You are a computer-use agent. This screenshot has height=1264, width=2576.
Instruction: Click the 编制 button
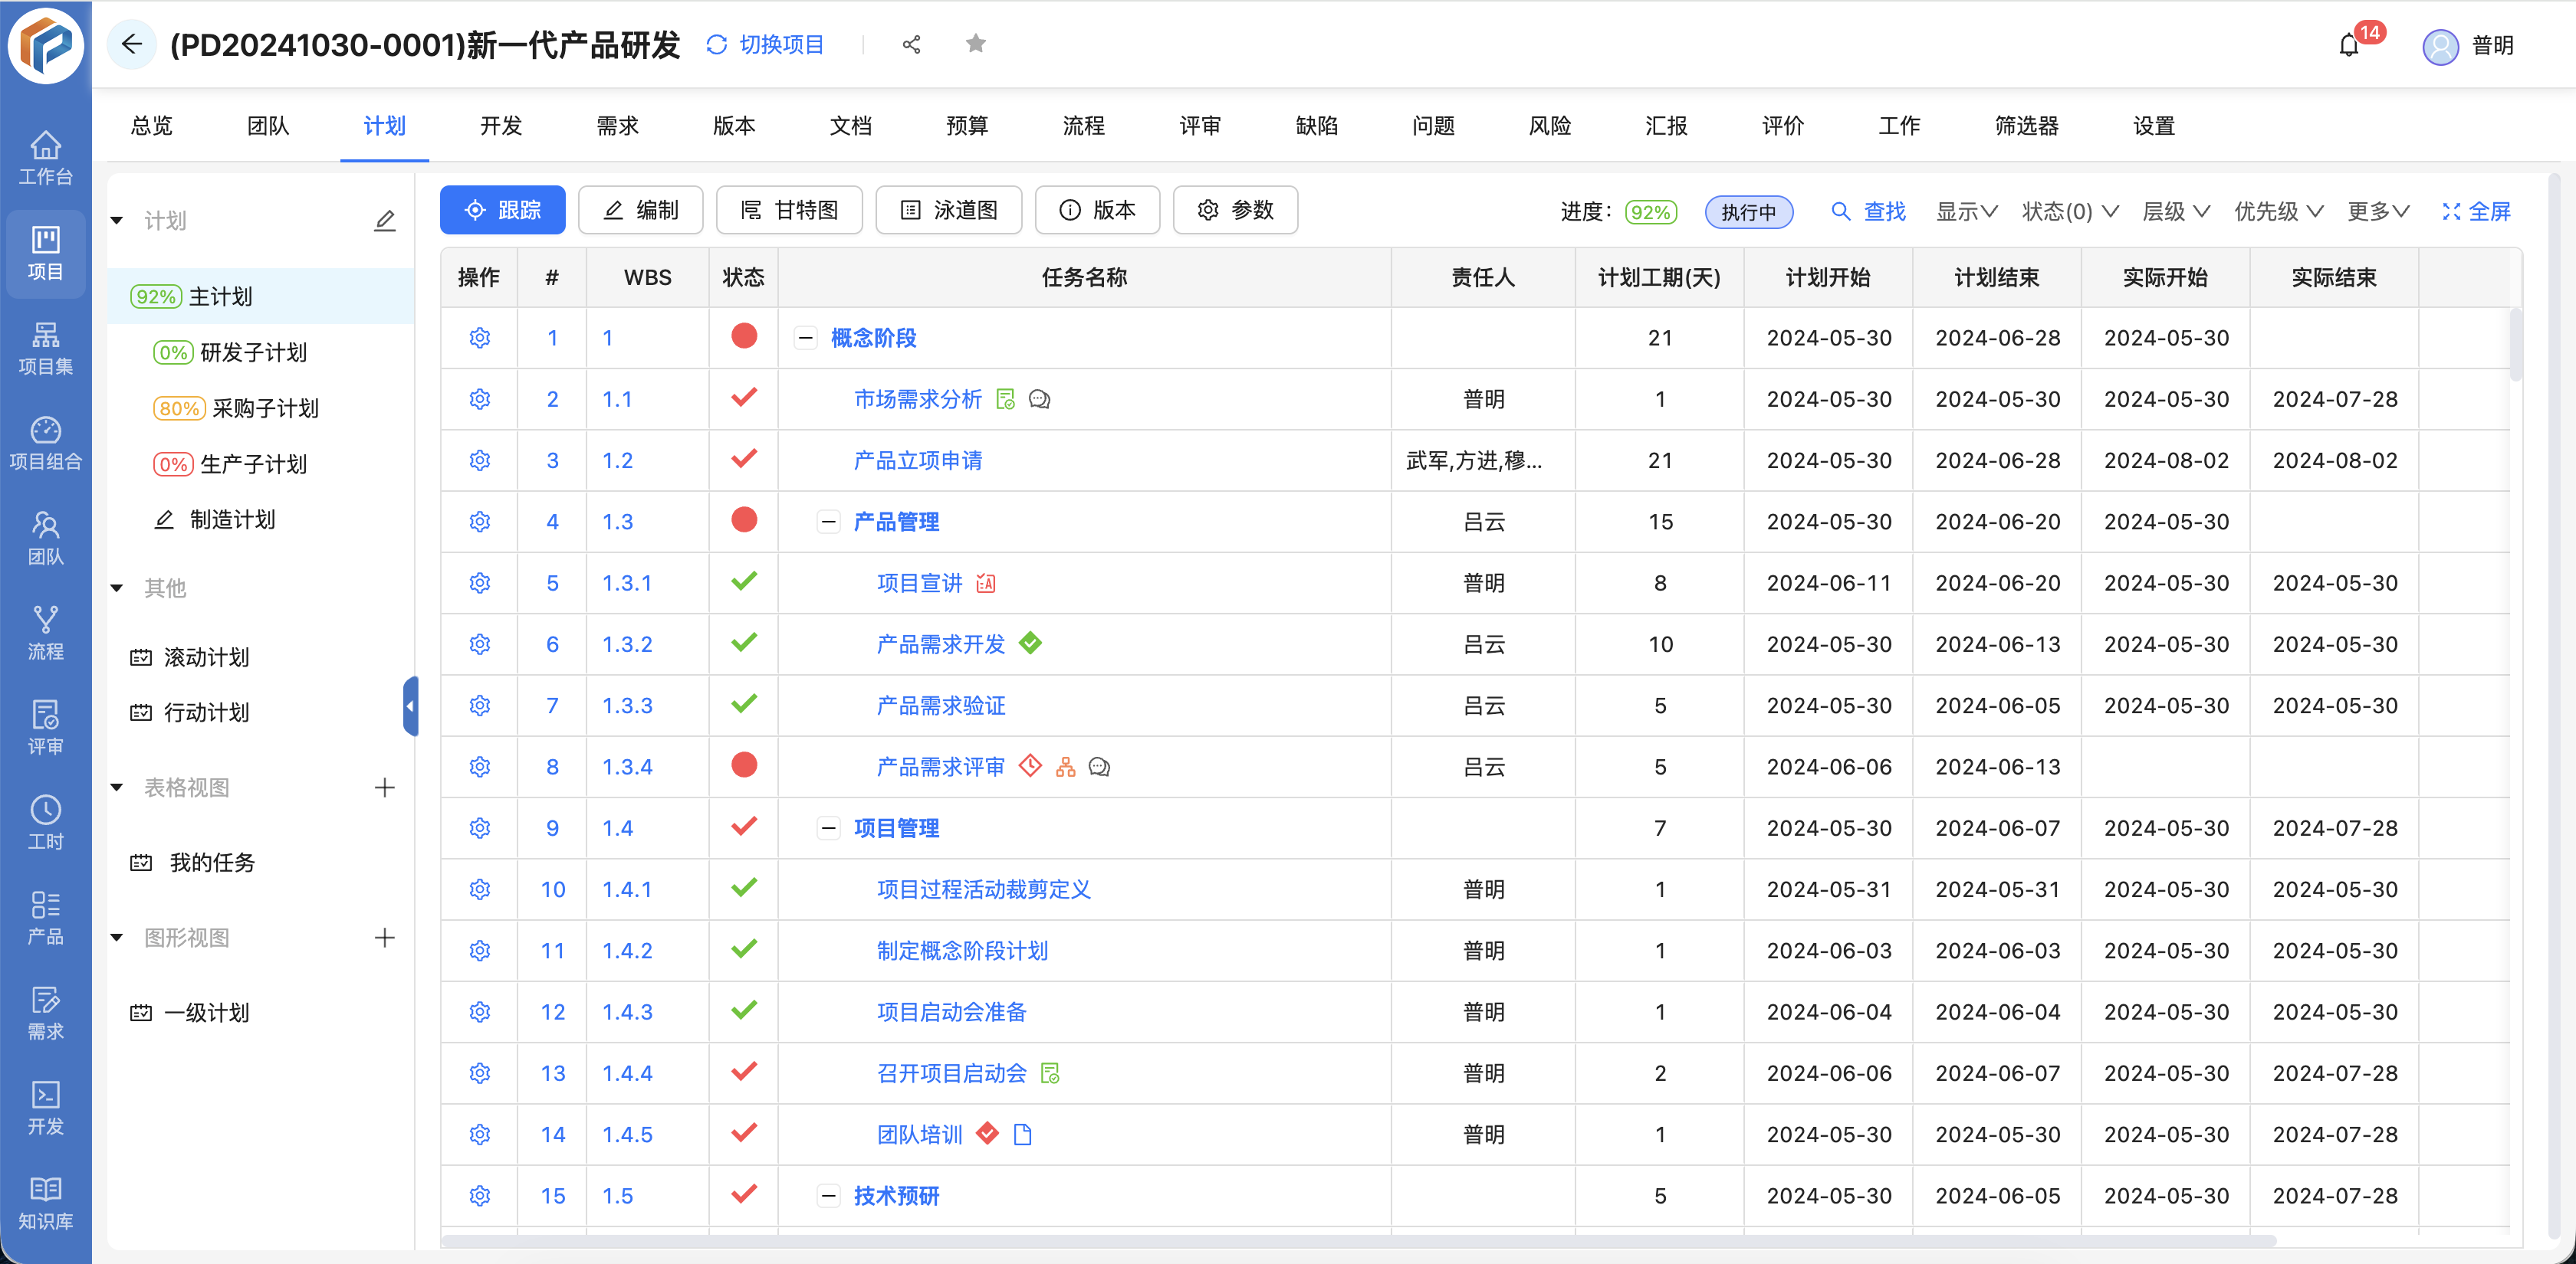(640, 210)
